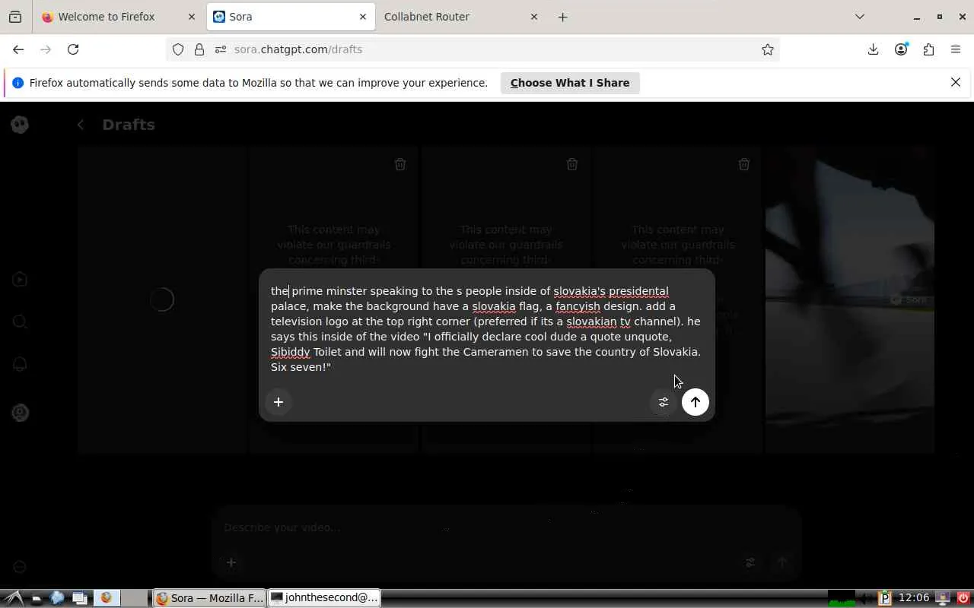974x608 pixels.
Task: Click the volume speaker icon in the system tray
Action: point(867,598)
